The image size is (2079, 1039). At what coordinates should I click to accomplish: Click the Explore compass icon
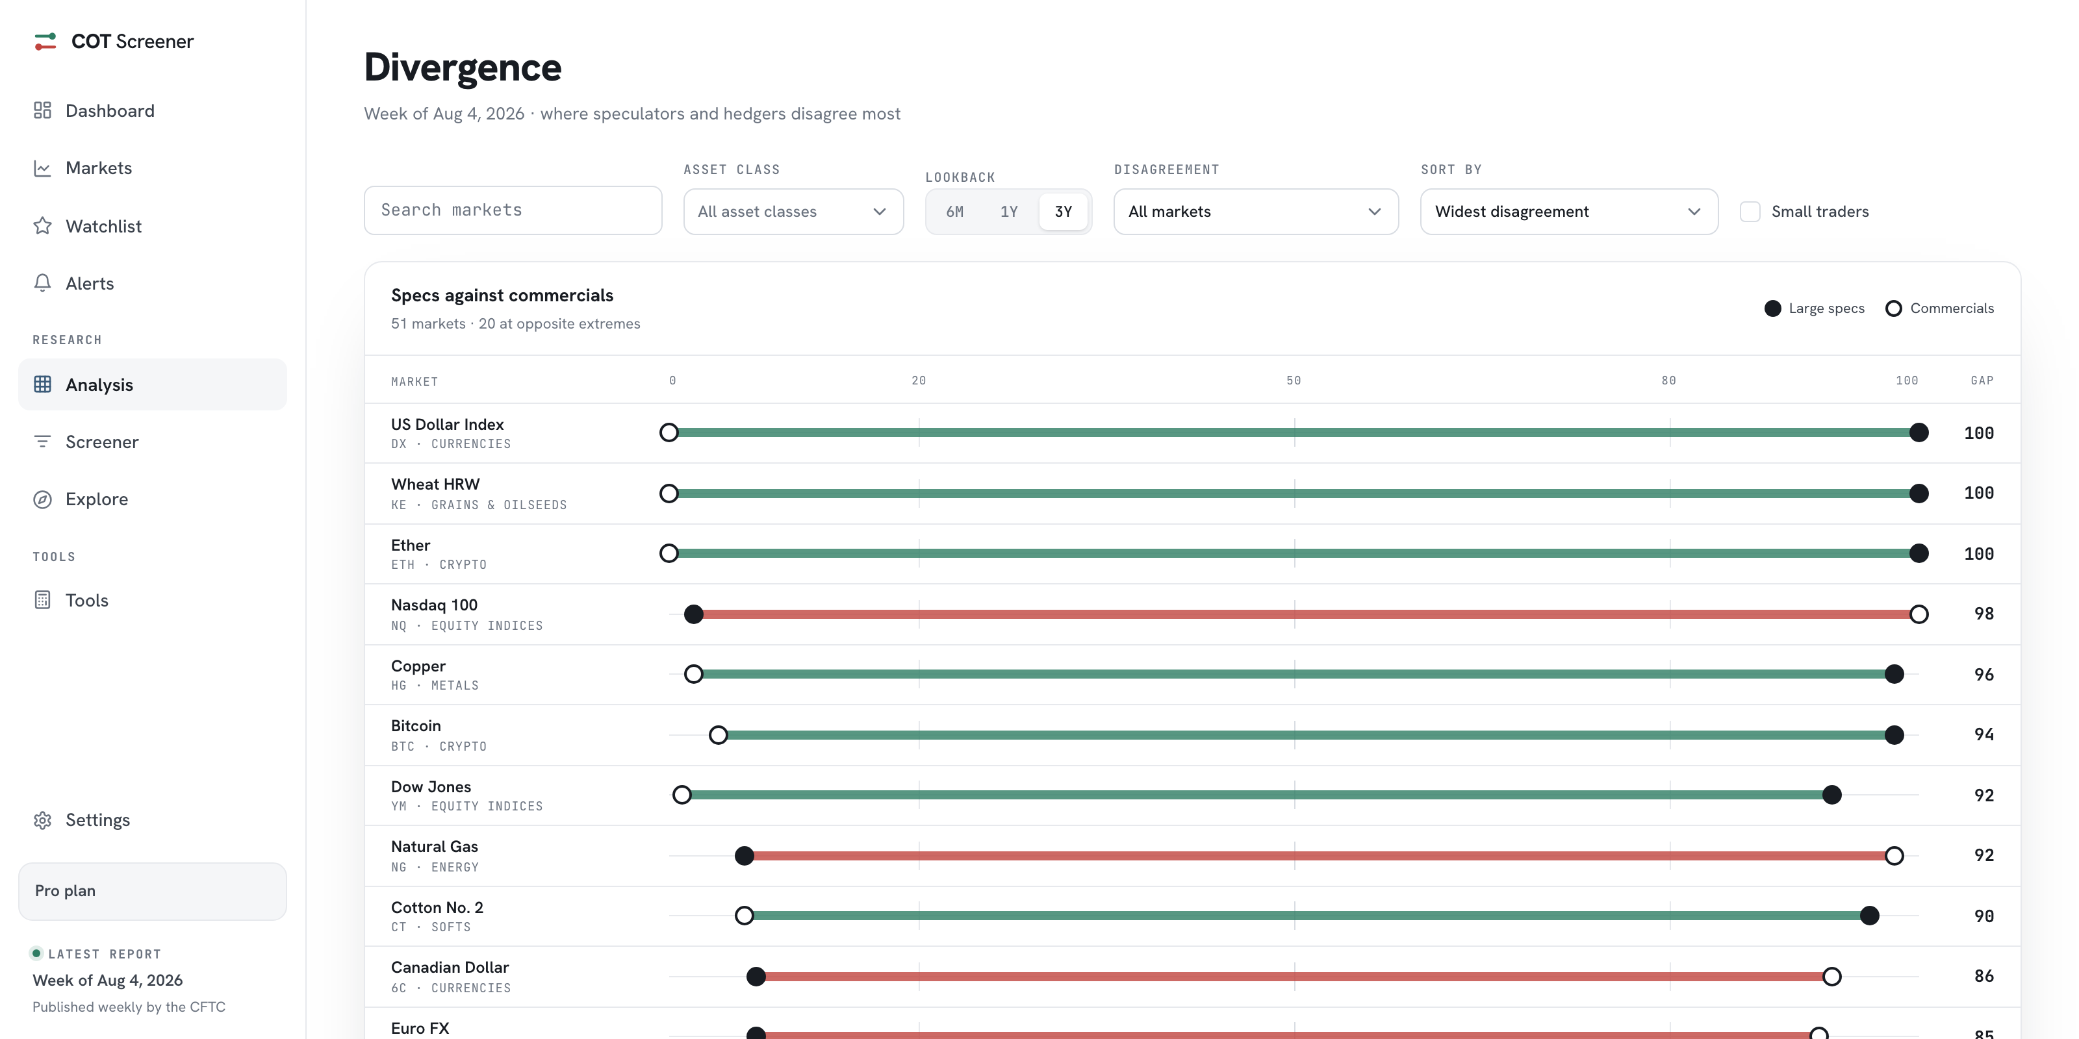pos(43,499)
